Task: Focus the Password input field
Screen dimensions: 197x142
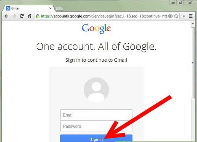Action: click(96, 126)
